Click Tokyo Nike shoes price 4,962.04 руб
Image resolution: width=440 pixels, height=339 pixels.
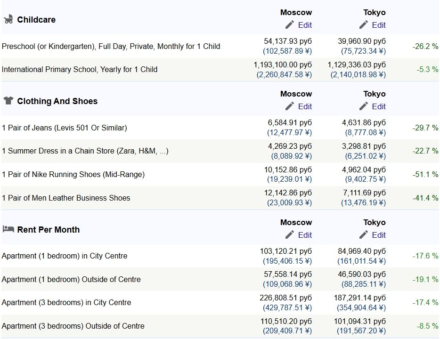coord(364,170)
